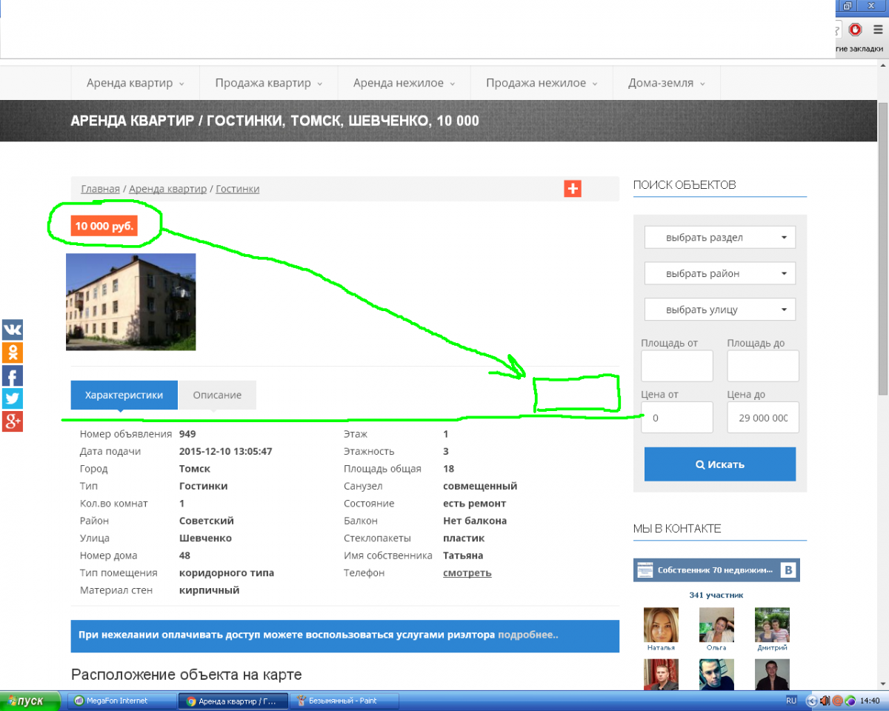Share listing via Twitter sidebar icon
Screen dimensions: 889x711
click(12, 398)
